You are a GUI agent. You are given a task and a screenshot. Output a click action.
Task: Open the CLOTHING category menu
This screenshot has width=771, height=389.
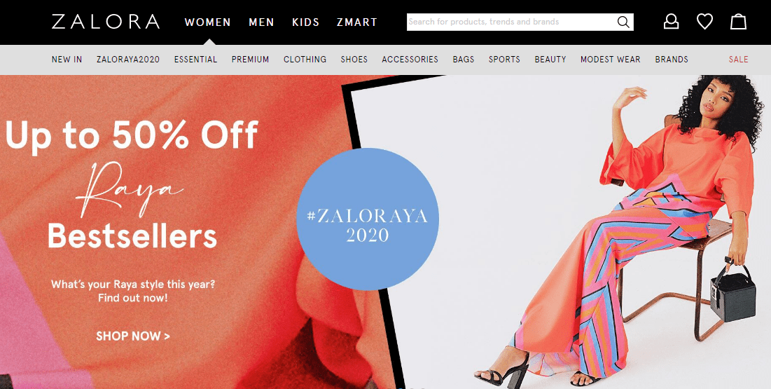pos(305,60)
